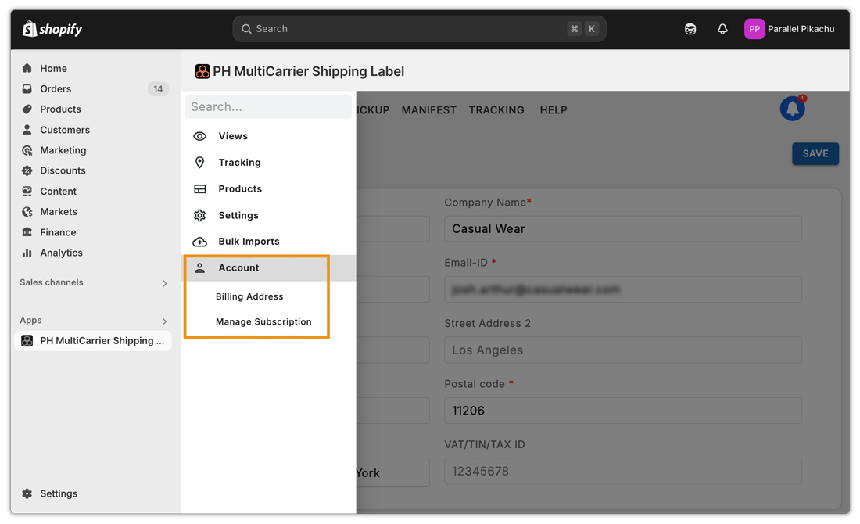Expand the Apps section chevron
The image size is (860, 524).
coord(164,321)
